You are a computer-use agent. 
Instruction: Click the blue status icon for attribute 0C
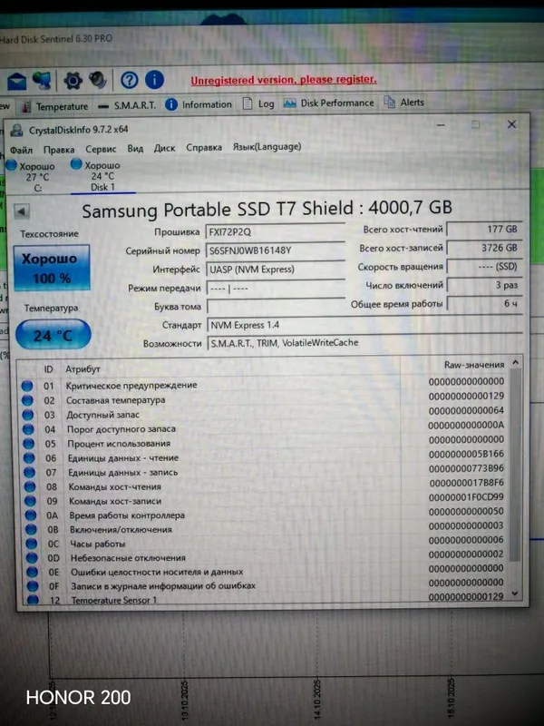tap(32, 544)
